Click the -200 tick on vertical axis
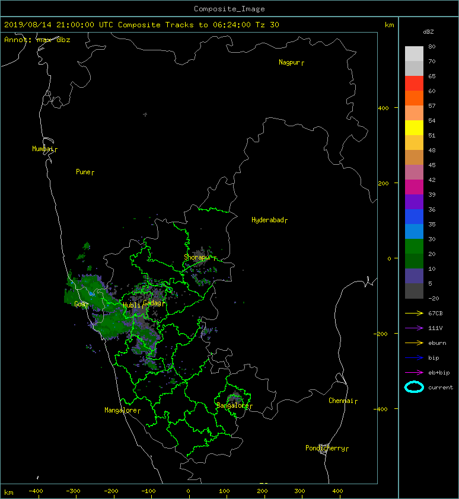Screen dimensions: 459x499 (381, 334)
